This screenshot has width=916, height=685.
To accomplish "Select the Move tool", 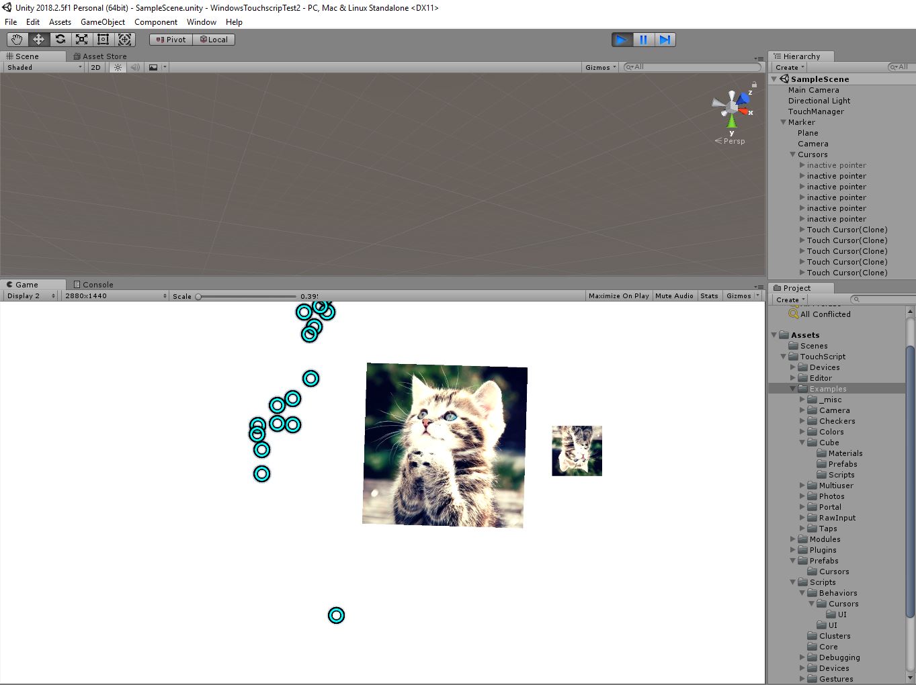I will pos(38,39).
